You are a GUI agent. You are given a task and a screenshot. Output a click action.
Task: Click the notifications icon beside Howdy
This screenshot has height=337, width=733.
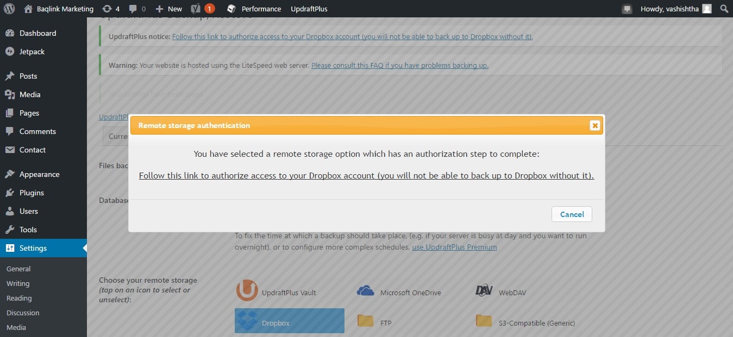pyautogui.click(x=627, y=9)
